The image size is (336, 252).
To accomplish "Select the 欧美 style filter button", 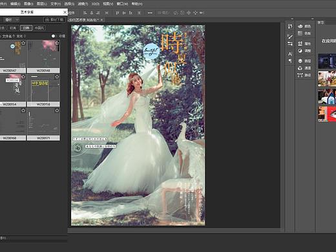I will point(13,28).
